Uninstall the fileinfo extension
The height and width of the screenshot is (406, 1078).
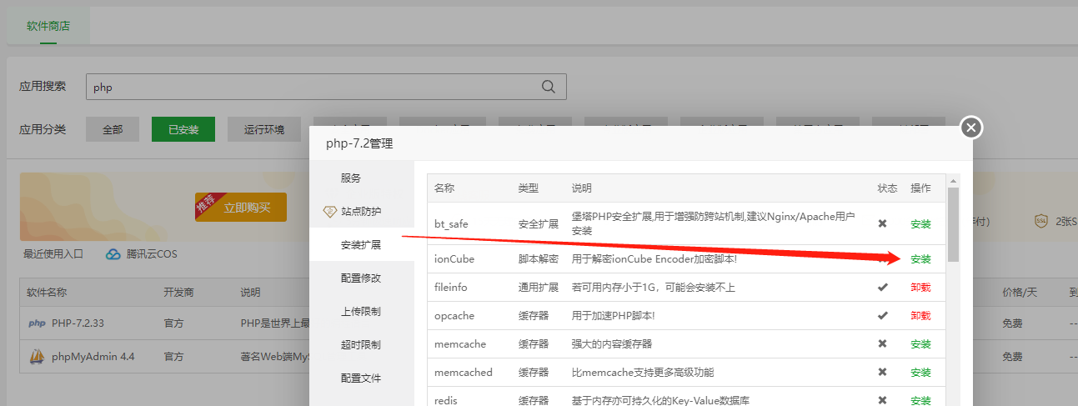(x=920, y=288)
